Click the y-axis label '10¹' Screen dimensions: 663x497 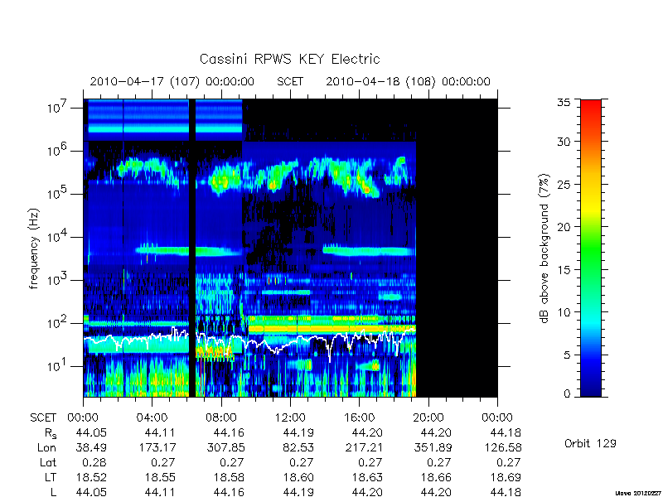point(58,366)
